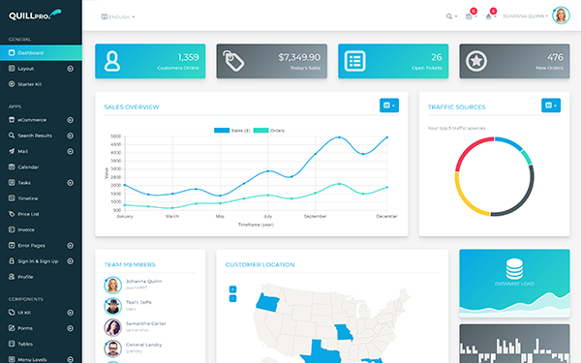Click the Starter Kit sidebar icon
Viewport: 581px width, 363px height.
point(12,83)
